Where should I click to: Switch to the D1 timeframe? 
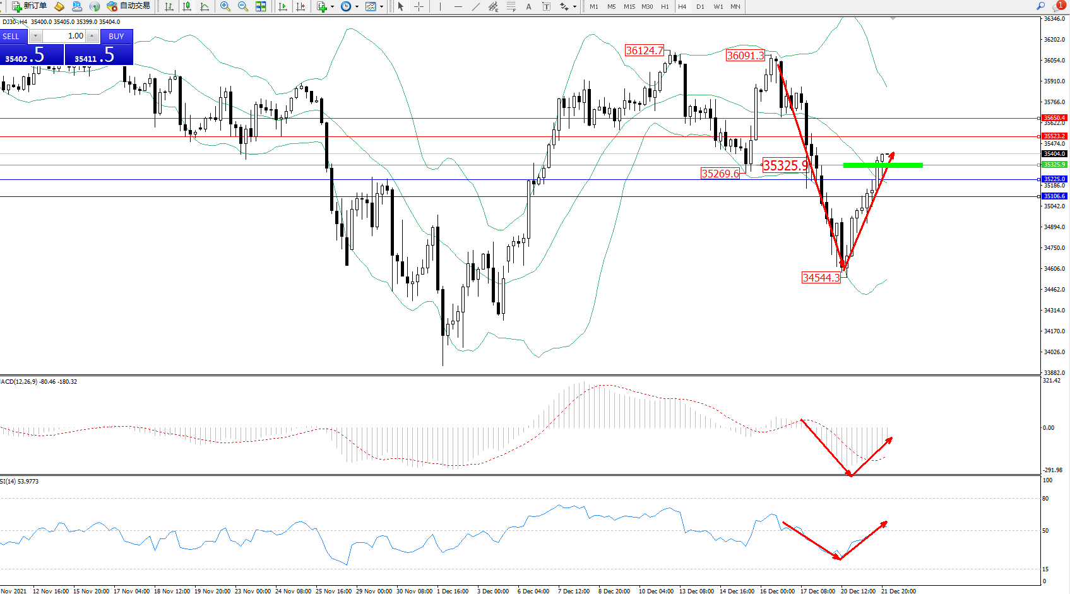pos(700,6)
